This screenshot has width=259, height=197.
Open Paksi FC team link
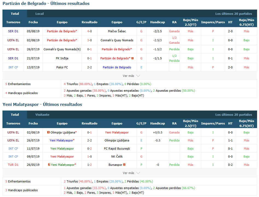pyautogui.click(x=62, y=67)
